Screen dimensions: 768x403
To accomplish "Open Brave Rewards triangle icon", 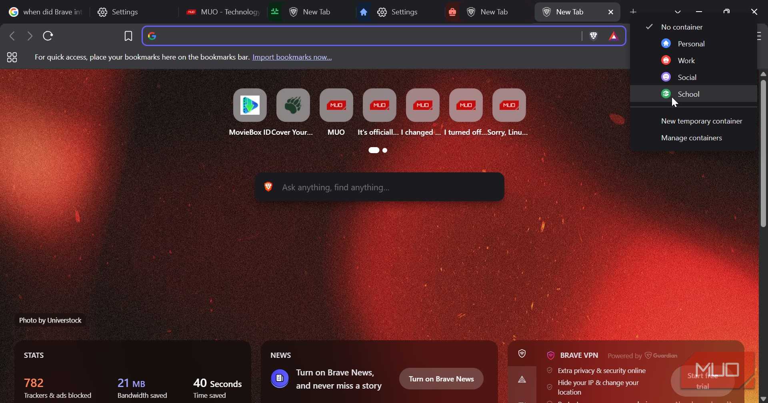I will (x=614, y=36).
